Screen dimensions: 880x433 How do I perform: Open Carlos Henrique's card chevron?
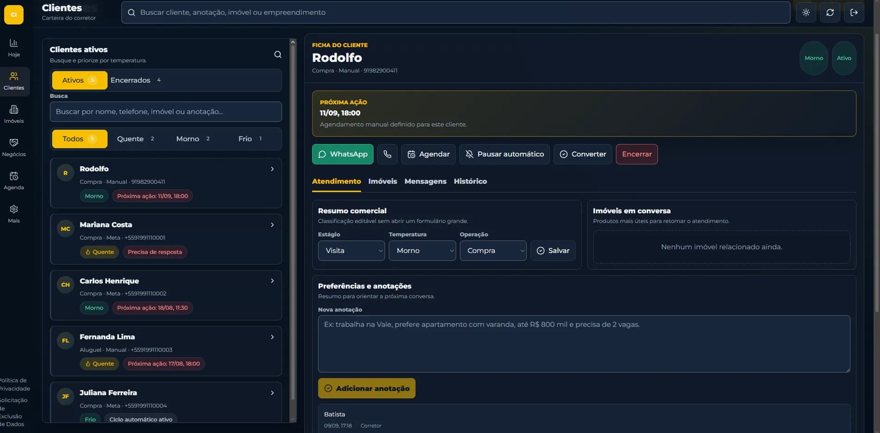(x=272, y=281)
